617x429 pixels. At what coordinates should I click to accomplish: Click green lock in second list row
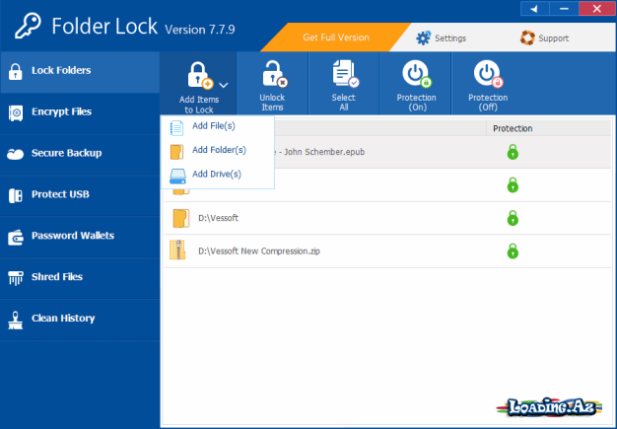513,185
